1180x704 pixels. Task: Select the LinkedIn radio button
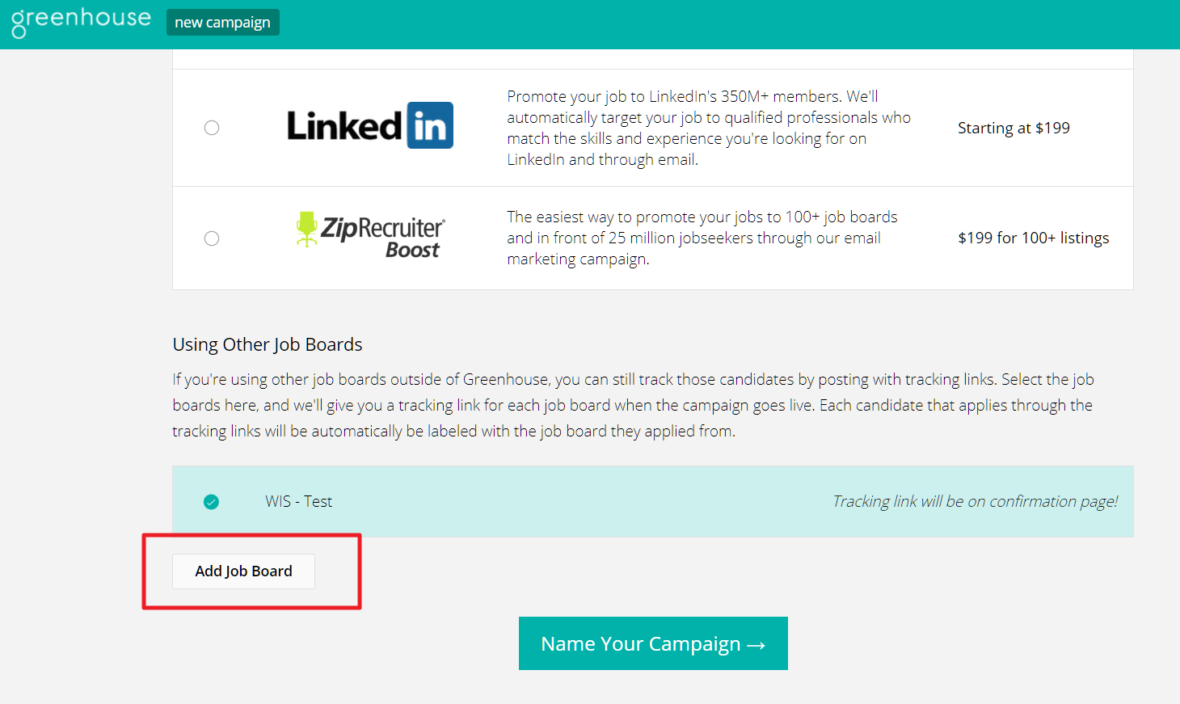pos(212,128)
